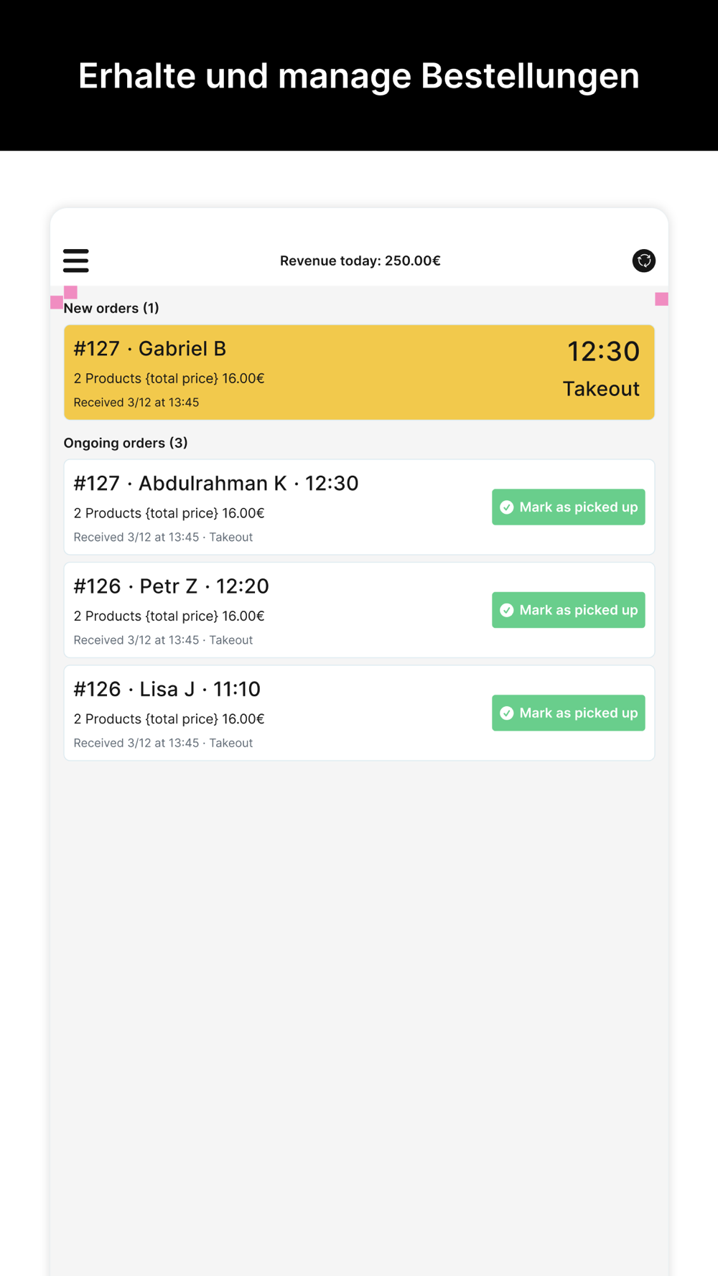Image resolution: width=718 pixels, height=1276 pixels.
Task: Click the Takeout label on yellow order card
Action: click(600, 389)
